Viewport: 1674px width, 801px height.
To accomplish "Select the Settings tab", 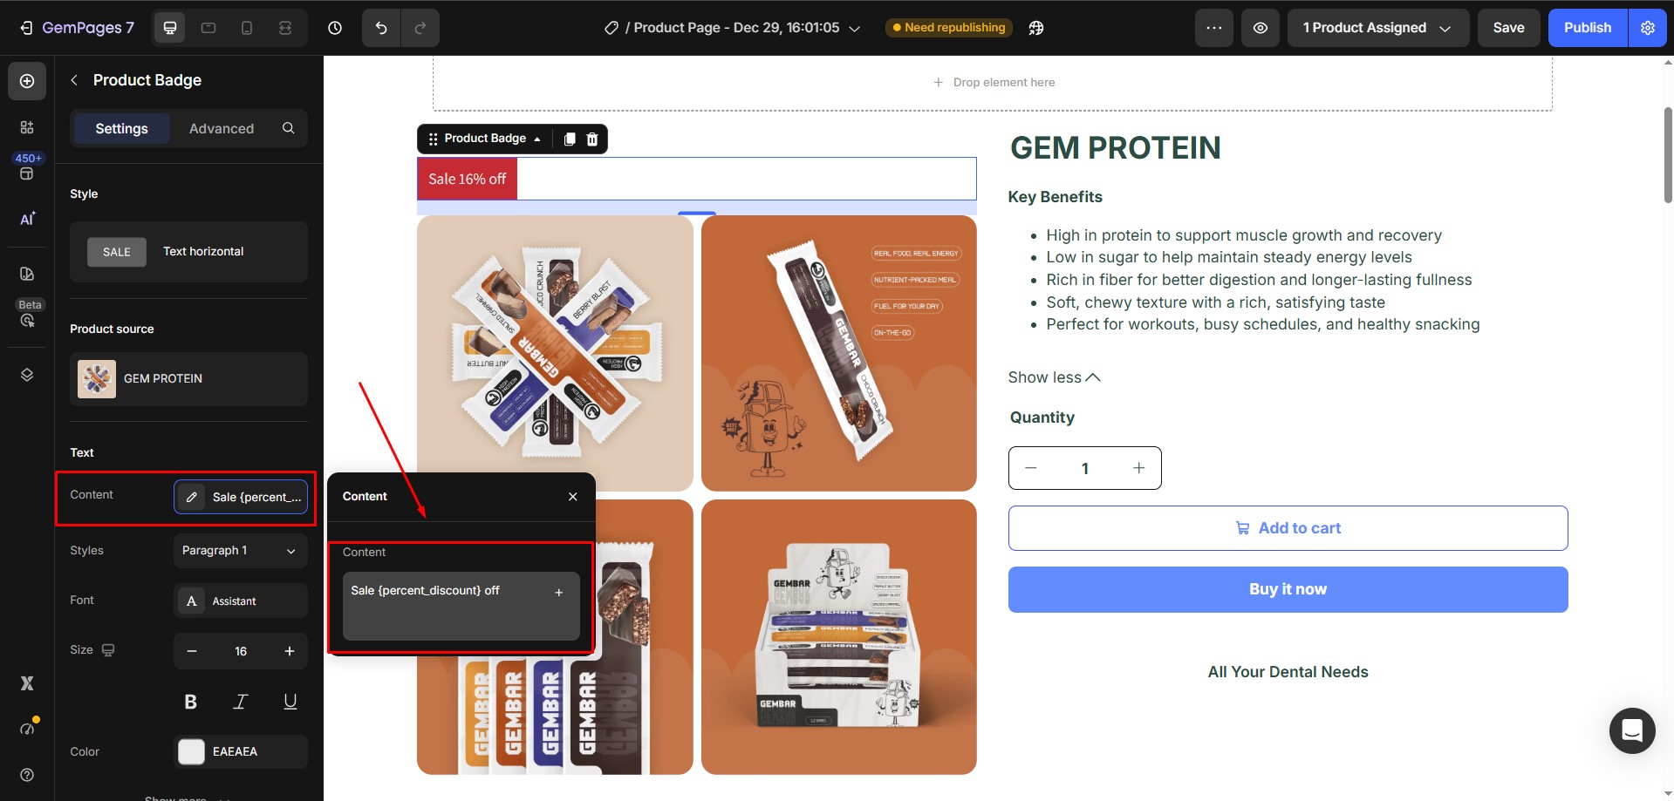I will pos(121,128).
